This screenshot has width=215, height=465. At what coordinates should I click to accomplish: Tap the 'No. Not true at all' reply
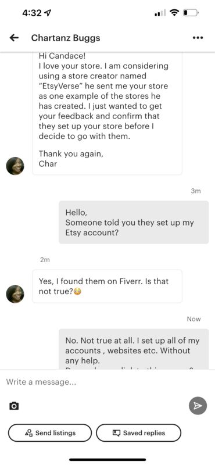(x=134, y=349)
